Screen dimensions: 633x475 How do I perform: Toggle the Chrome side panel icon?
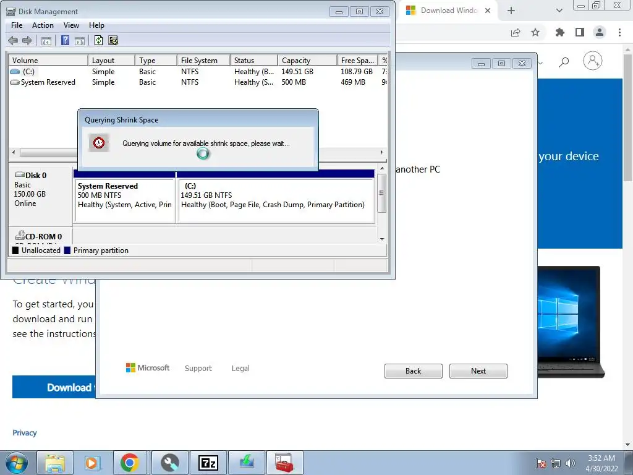tap(580, 33)
